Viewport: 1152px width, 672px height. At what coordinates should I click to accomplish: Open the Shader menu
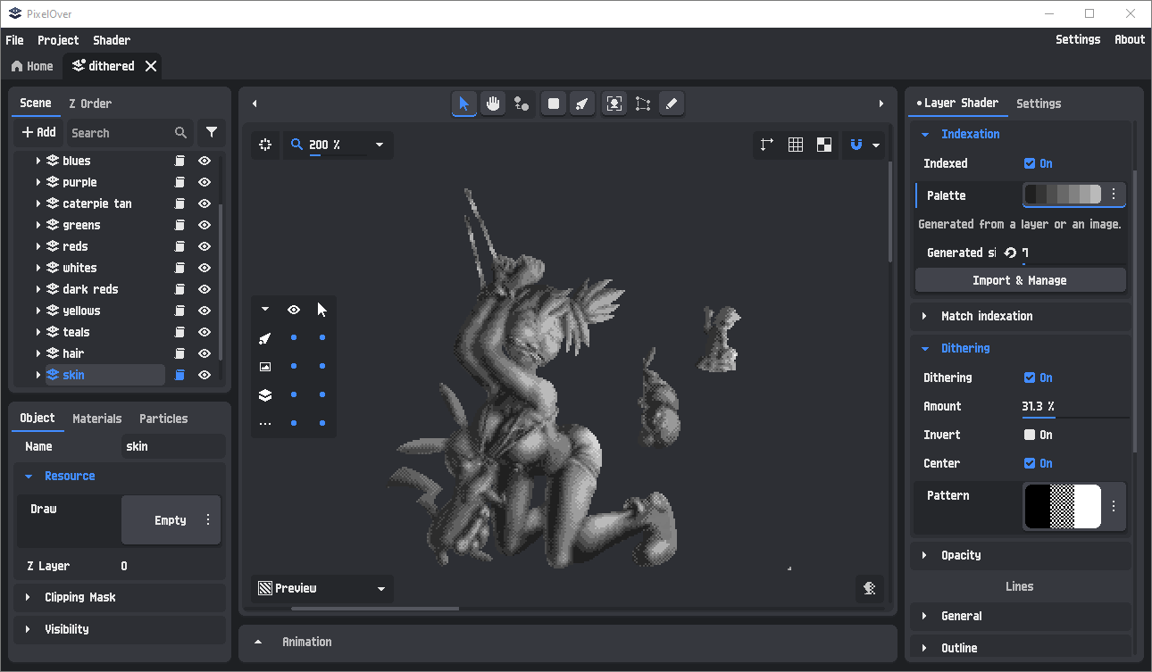coord(112,40)
